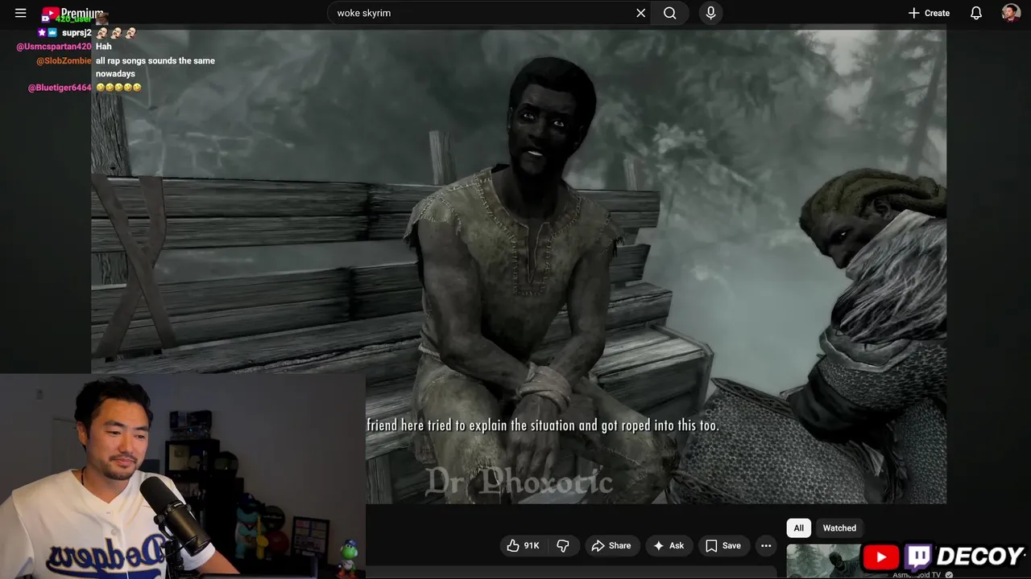
Task: Click the 91K like count
Action: click(532, 545)
